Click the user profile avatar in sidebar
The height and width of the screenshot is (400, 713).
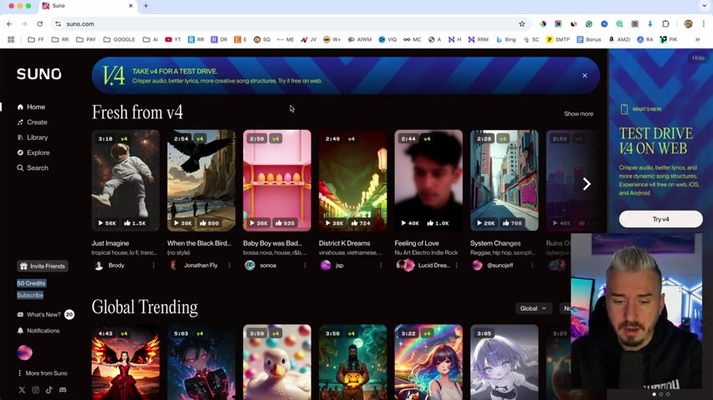[24, 352]
